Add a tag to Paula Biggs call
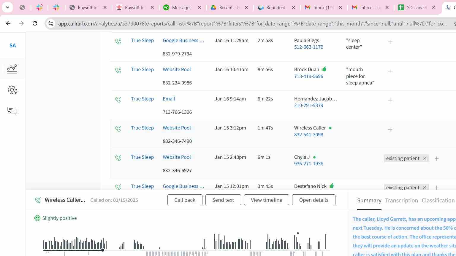 click(x=390, y=42)
